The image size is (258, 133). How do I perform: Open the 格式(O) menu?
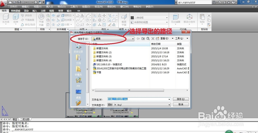coord(62,7)
